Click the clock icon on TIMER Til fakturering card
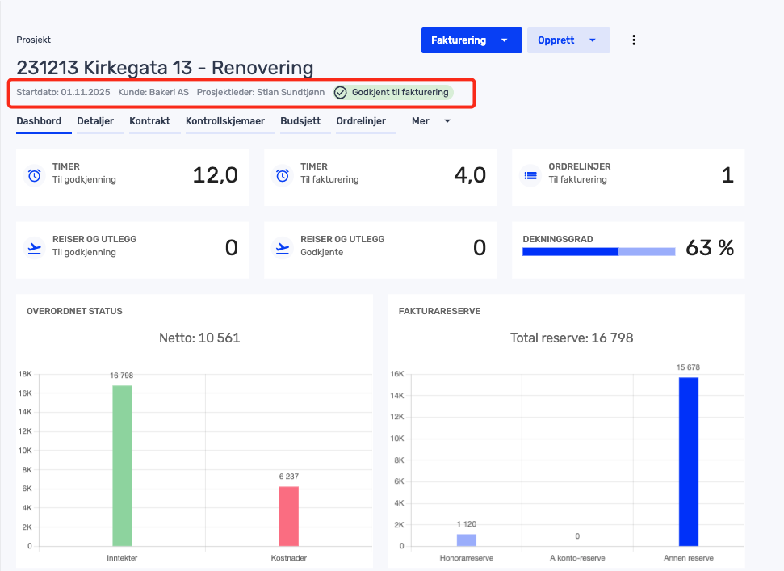The height and width of the screenshot is (571, 784). tap(282, 173)
